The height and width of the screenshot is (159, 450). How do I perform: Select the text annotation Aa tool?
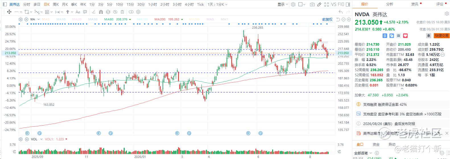78,12
